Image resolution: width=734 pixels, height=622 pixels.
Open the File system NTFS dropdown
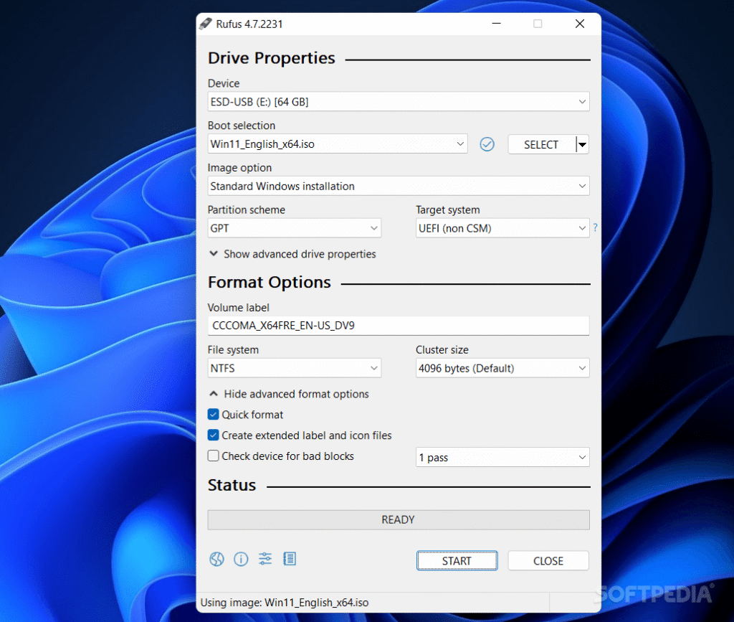[x=295, y=368]
